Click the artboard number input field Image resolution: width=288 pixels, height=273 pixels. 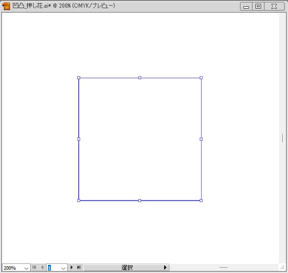tap(52, 268)
